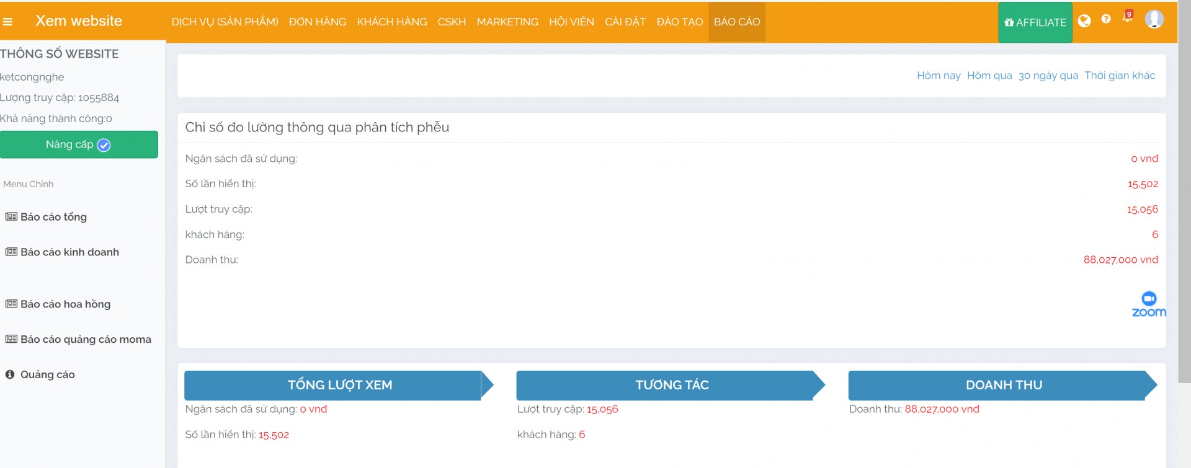Click the hamburger menu icon
This screenshot has height=468, width=1191.
coord(7,22)
